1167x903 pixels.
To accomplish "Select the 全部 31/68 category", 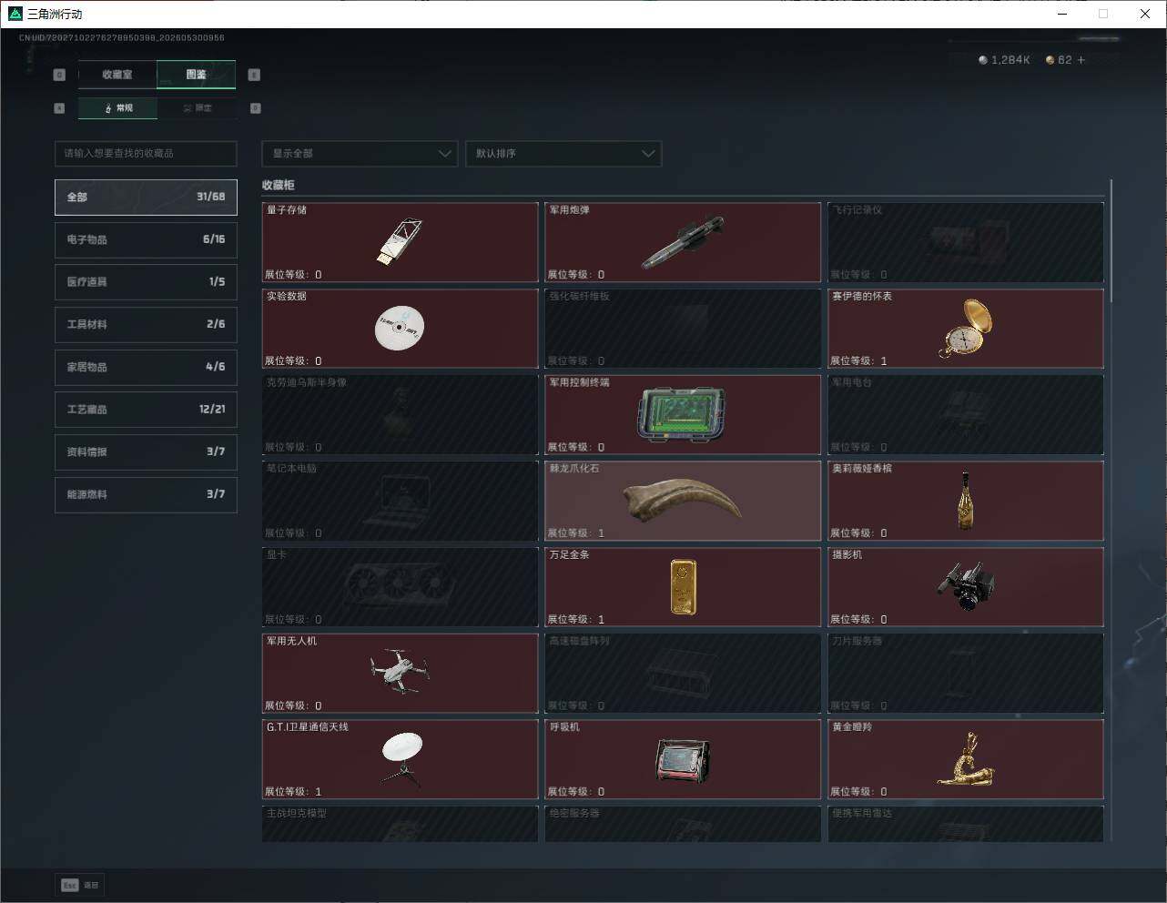I will click(x=146, y=197).
